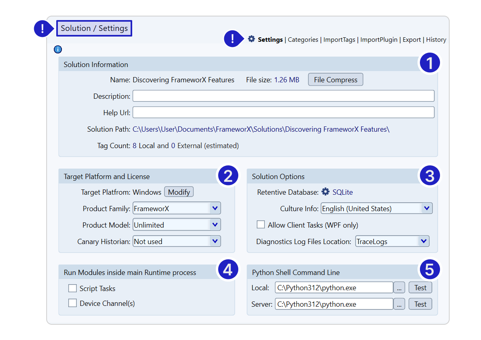Click the Description text field
The image size is (481, 340).
283,96
